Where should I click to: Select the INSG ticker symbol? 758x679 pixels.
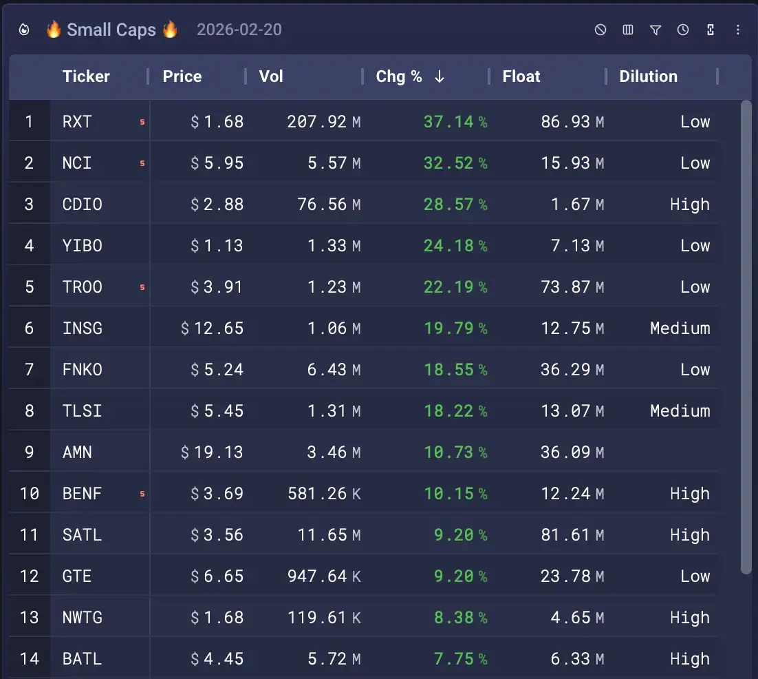(x=83, y=328)
